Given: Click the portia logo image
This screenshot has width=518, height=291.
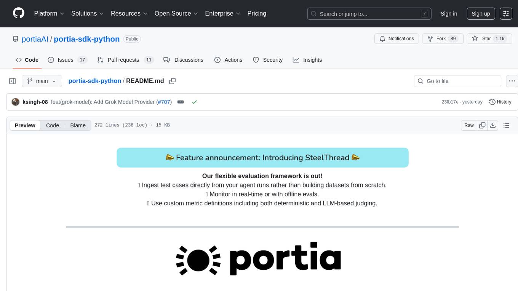Looking at the screenshot, I should click(258, 259).
